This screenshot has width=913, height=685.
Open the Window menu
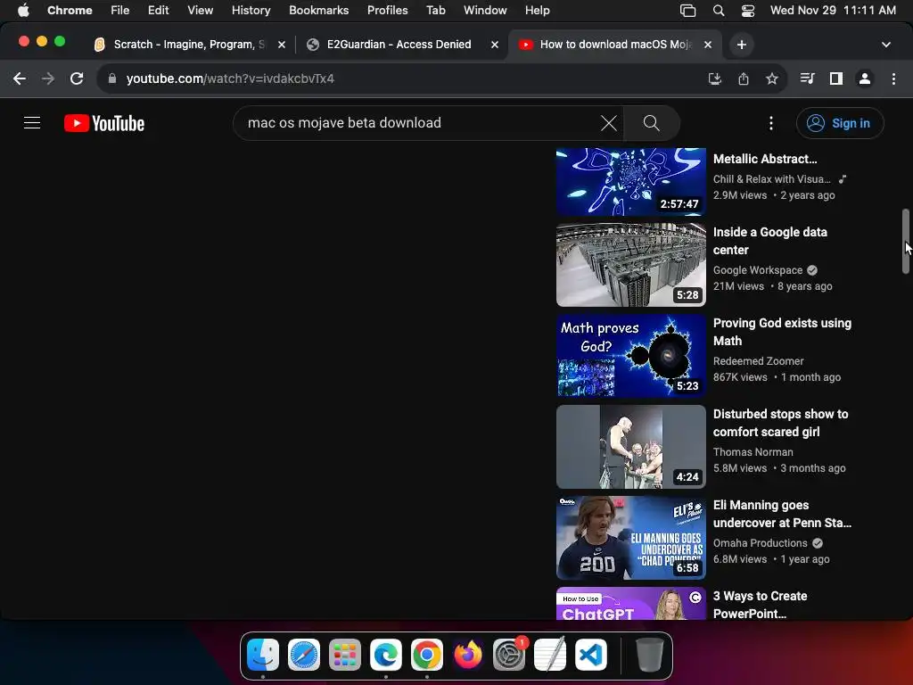[485, 10]
